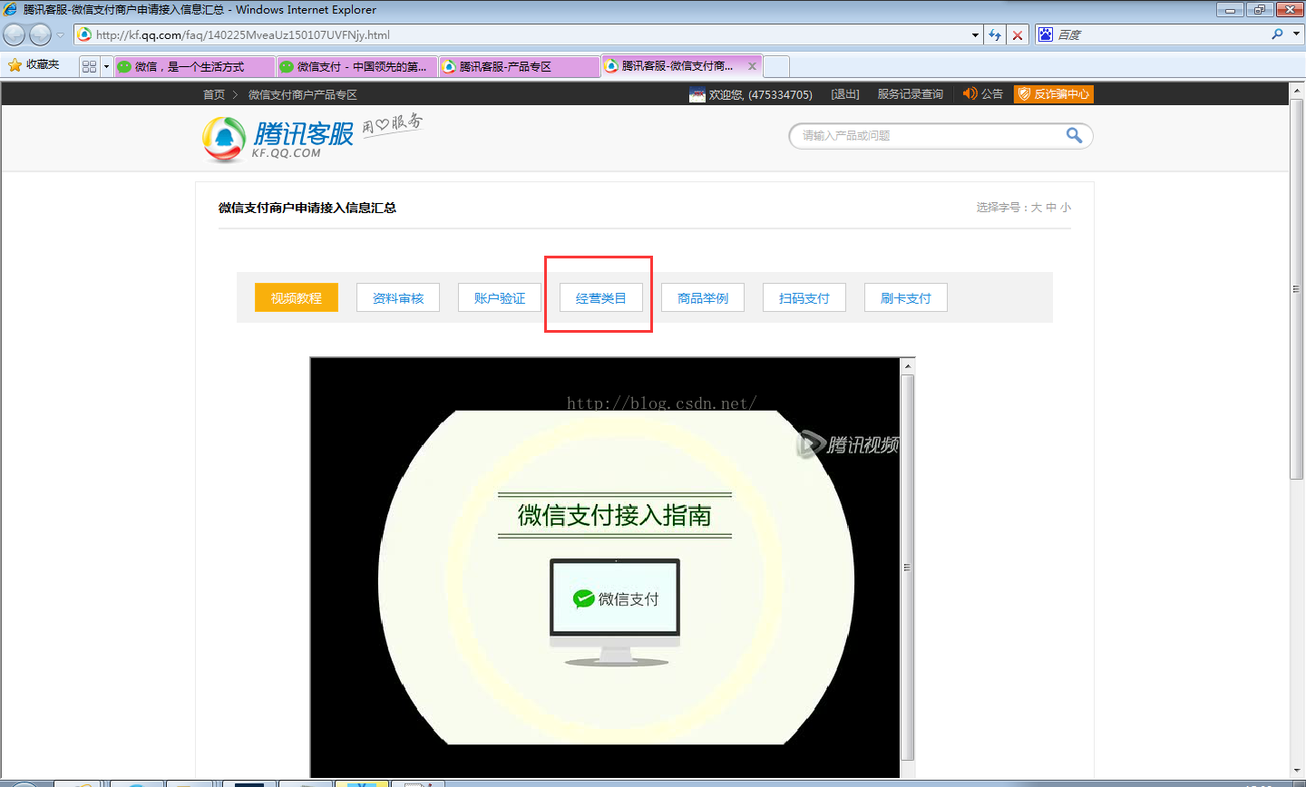Set font size to 小
1306x787 pixels.
[1066, 208]
